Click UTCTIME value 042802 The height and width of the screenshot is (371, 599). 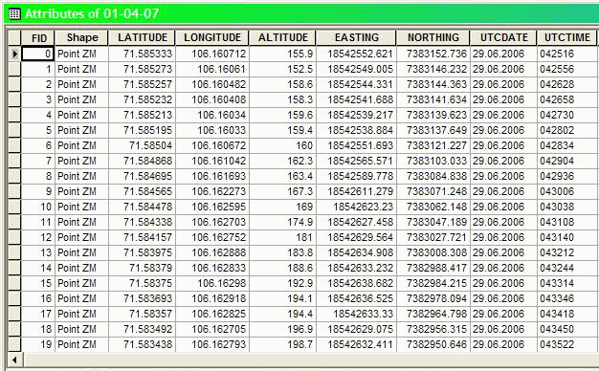(557, 130)
